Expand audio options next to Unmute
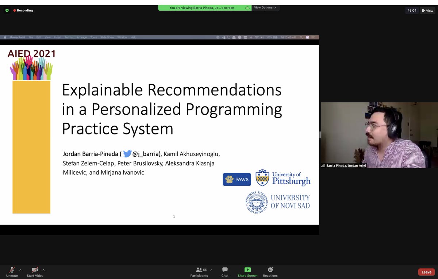The width and height of the screenshot is (438, 279). 20,270
